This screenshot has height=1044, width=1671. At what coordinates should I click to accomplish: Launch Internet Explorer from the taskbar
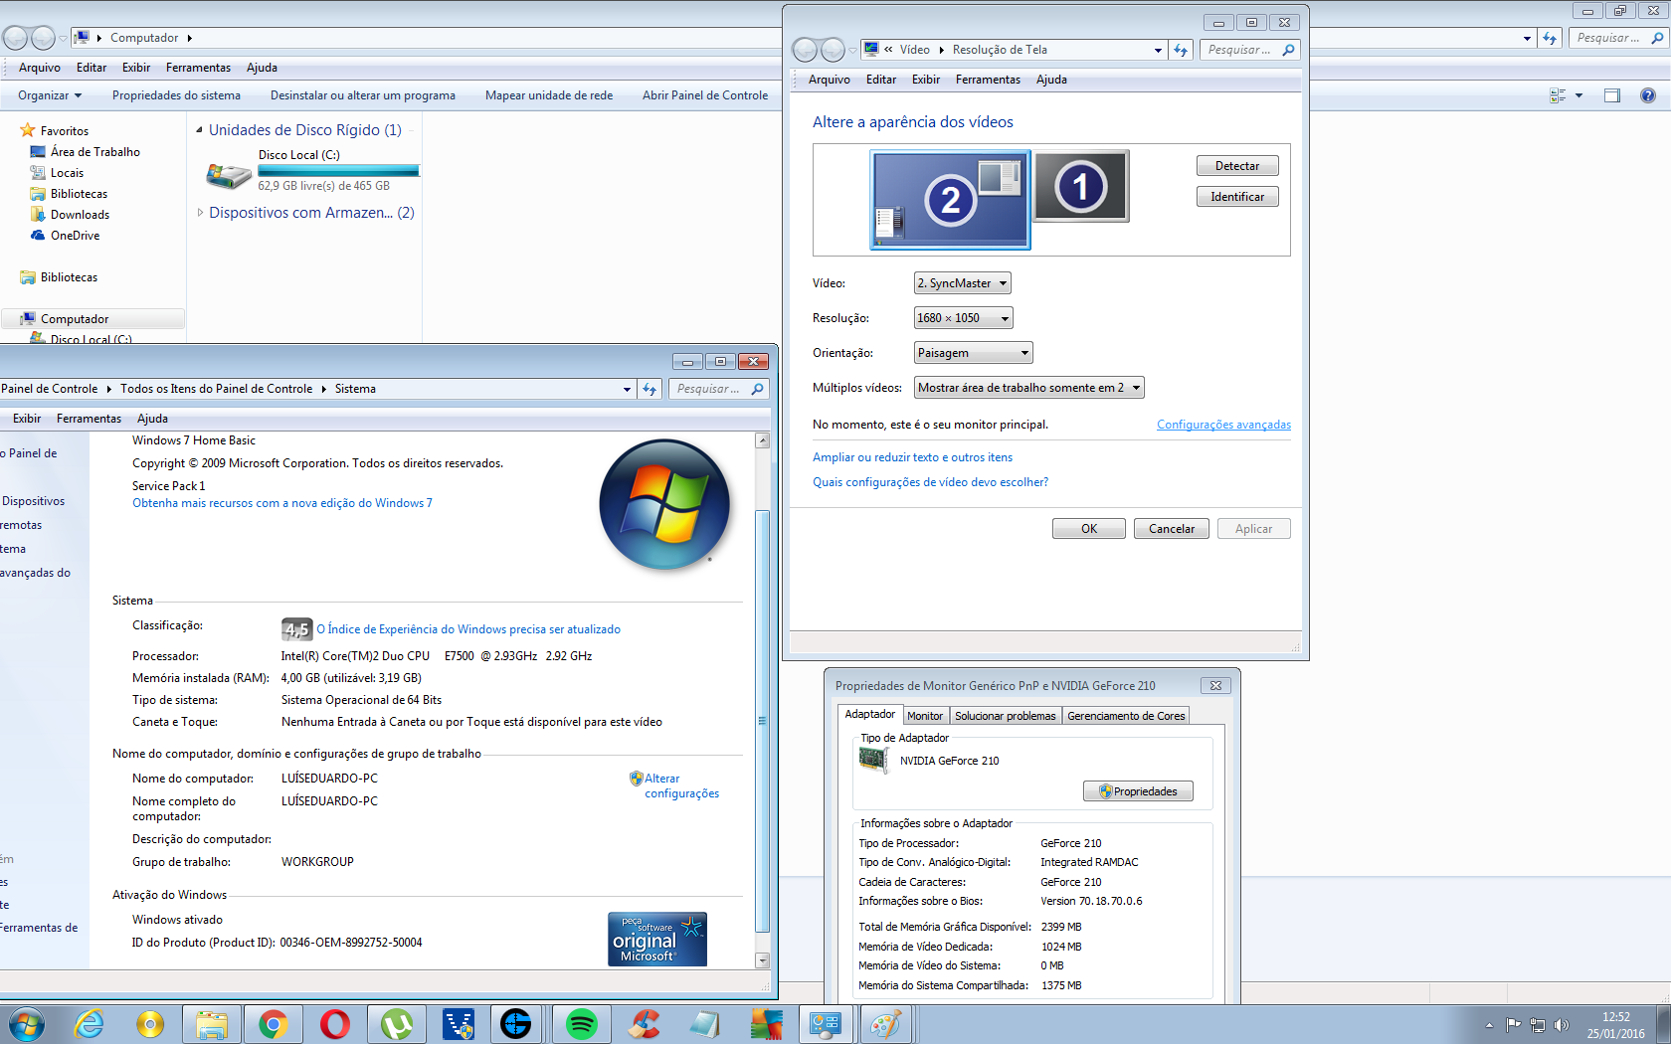90,1023
